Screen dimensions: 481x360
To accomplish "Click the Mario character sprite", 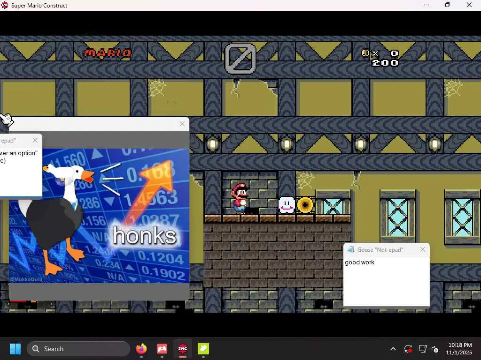I will [x=240, y=198].
